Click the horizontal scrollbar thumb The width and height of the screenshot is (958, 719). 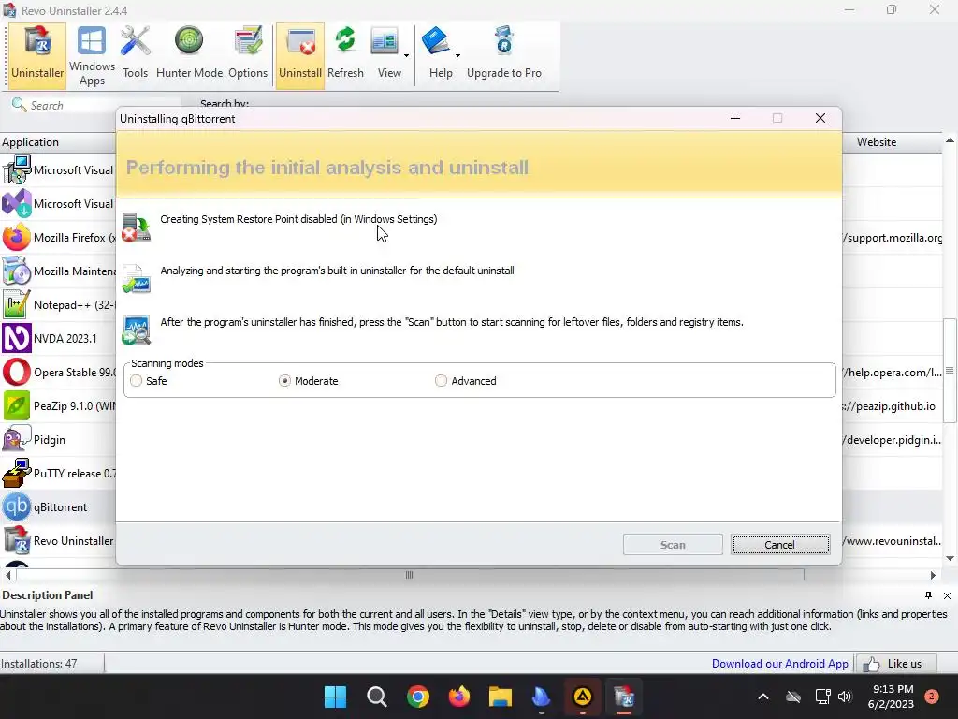[410, 575]
